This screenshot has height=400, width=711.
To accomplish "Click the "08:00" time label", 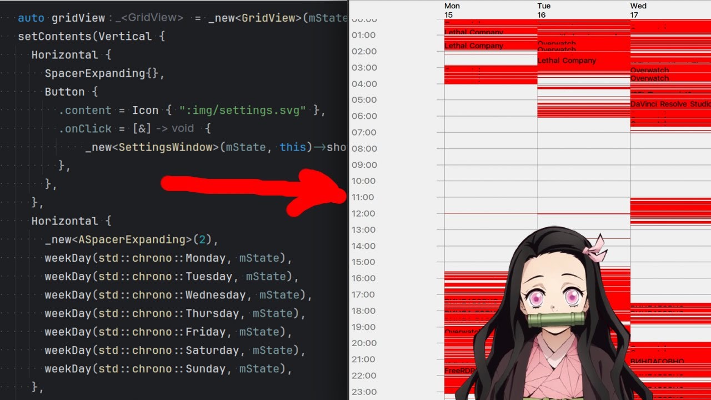I will click(x=363, y=148).
